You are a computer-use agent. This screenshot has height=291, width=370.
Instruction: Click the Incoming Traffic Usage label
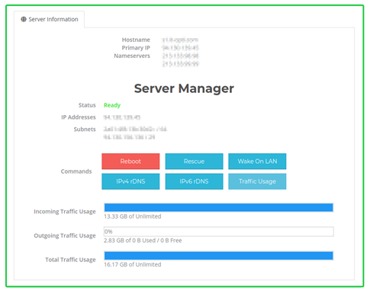click(x=65, y=212)
